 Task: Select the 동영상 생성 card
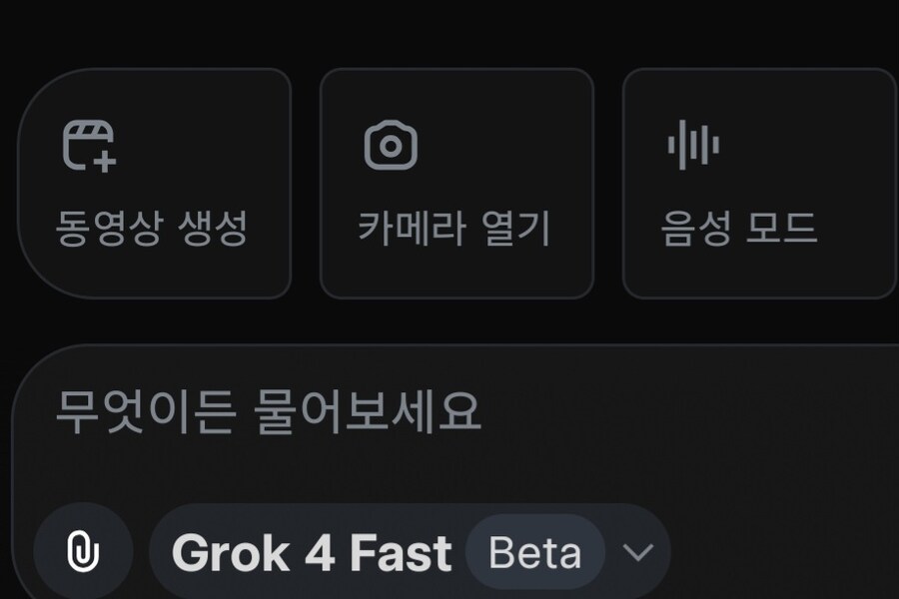click(x=155, y=184)
